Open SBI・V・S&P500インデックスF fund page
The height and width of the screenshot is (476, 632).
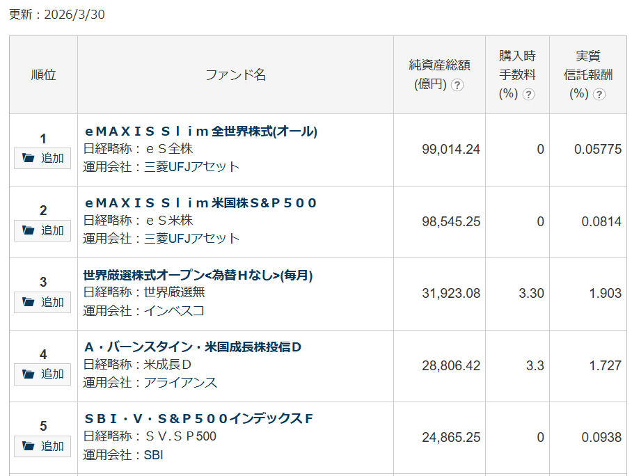[198, 418]
